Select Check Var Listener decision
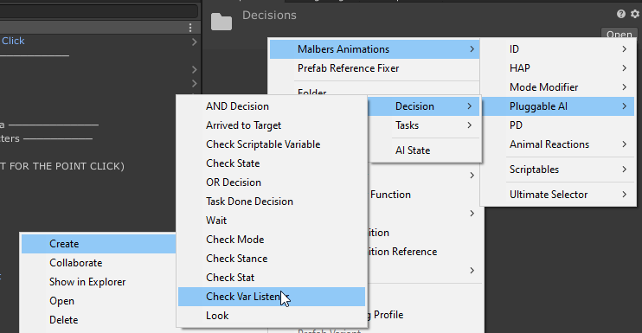This screenshot has width=642, height=333. (x=272, y=297)
